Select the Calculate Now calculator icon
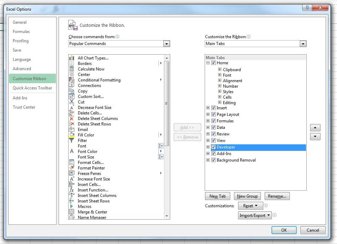Screen dimensions: 337x244 coord(72,69)
